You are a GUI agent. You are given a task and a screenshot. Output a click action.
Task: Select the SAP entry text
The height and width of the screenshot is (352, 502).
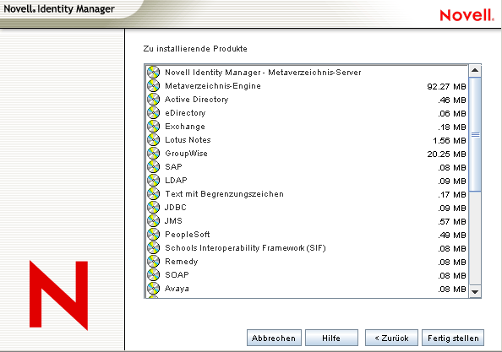click(173, 167)
